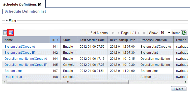Click the Create button

pos(179,89)
